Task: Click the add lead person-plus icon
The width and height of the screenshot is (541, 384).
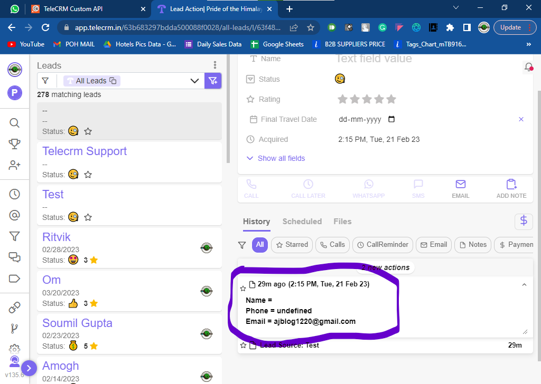Action: coord(14,165)
